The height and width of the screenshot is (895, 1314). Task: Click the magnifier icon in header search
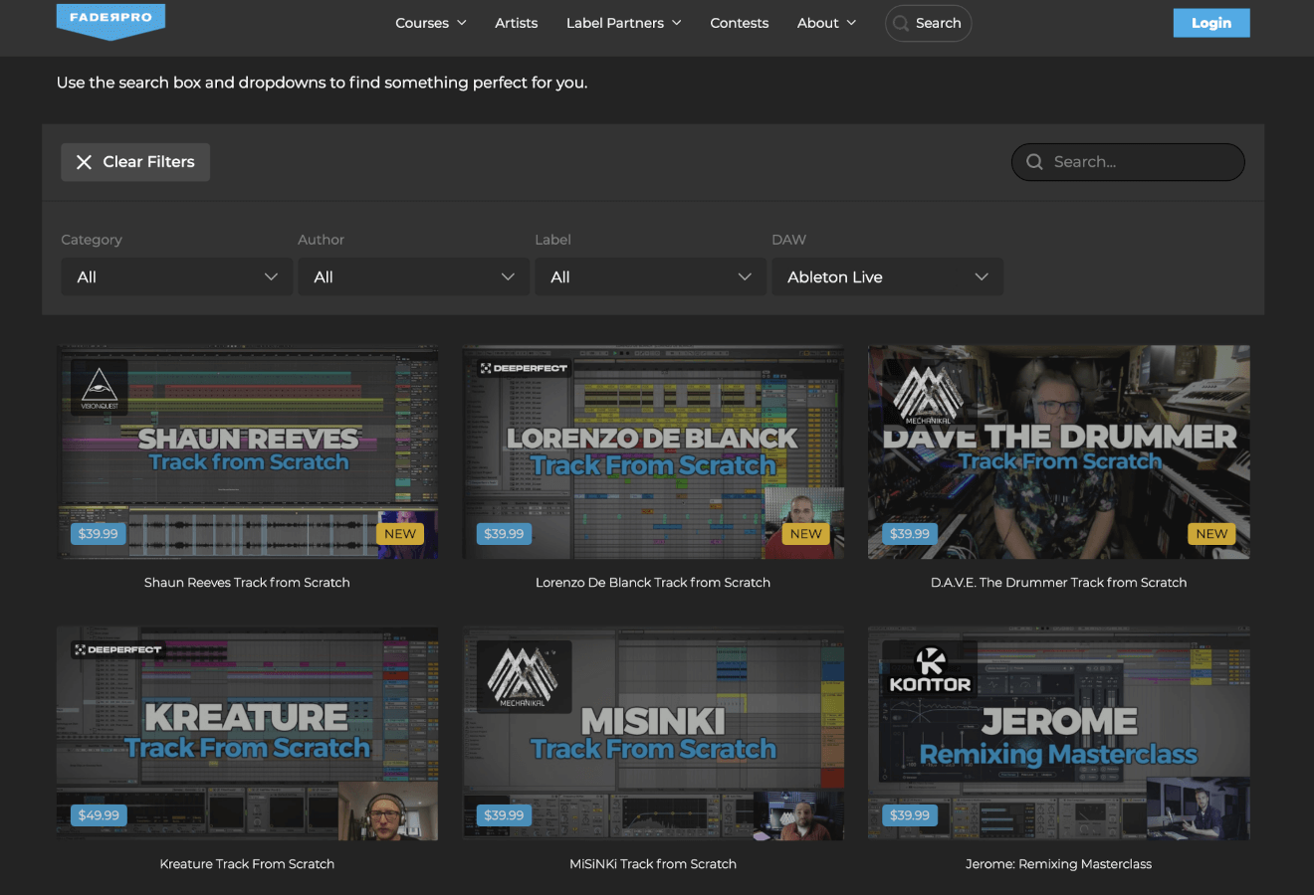click(x=900, y=23)
